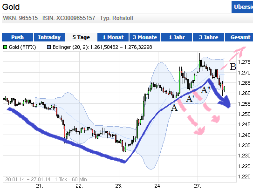
Task: Click the 1.250 price axis label
Action: coord(244,114)
